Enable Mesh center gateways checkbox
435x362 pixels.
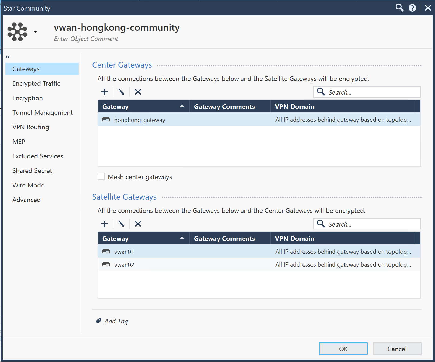pos(101,176)
